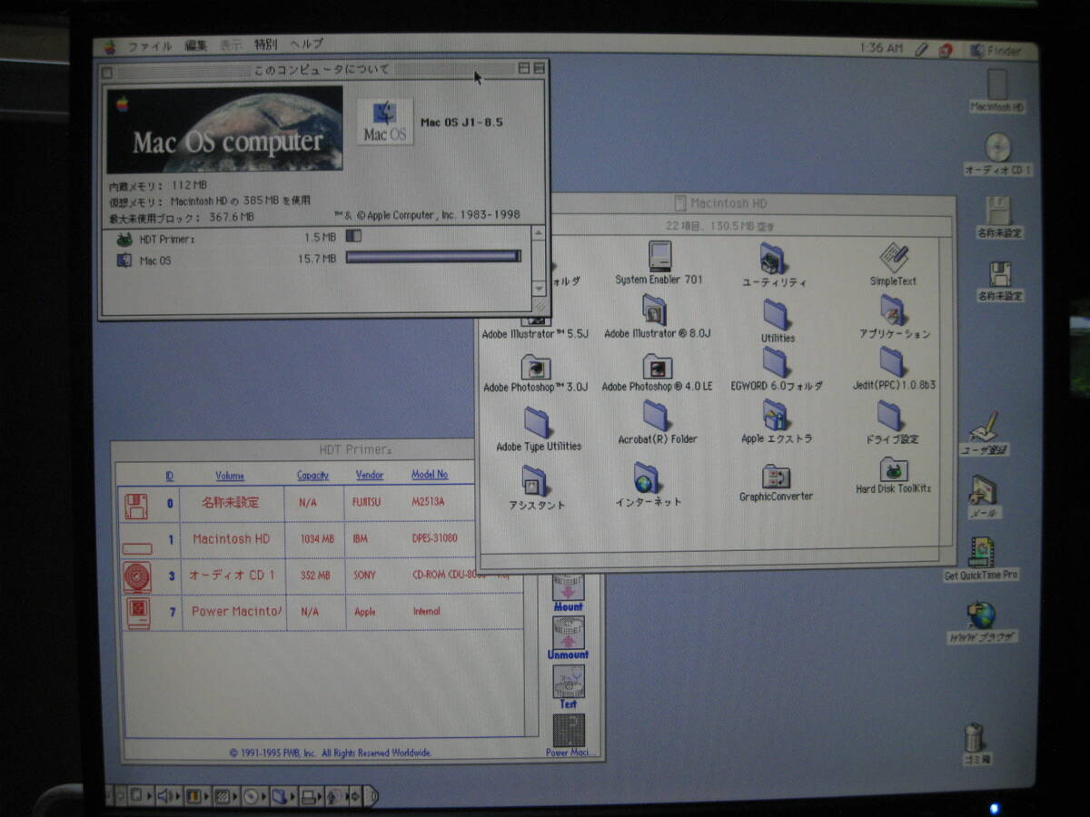Image resolution: width=1090 pixels, height=817 pixels.
Task: Open the sound volume control strip module
Action: 167,796
